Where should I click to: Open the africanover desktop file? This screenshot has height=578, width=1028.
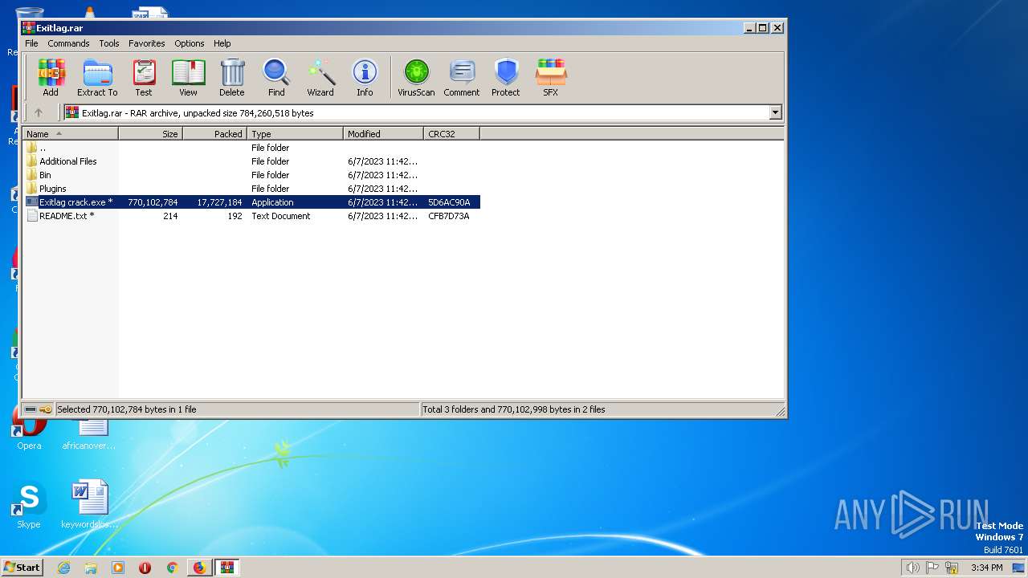point(89,433)
